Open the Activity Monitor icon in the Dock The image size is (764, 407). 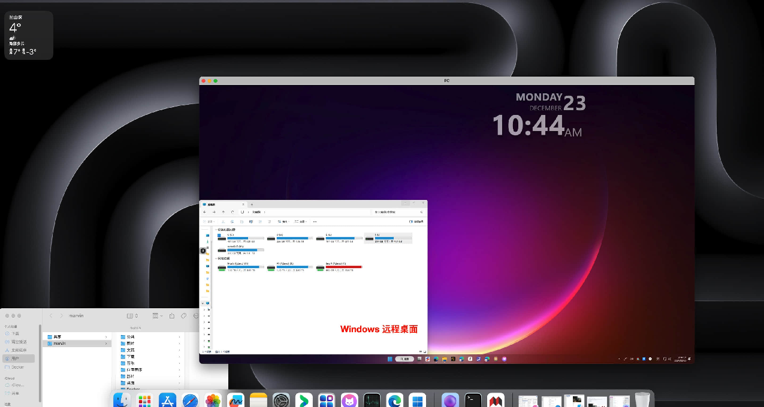(x=372, y=400)
